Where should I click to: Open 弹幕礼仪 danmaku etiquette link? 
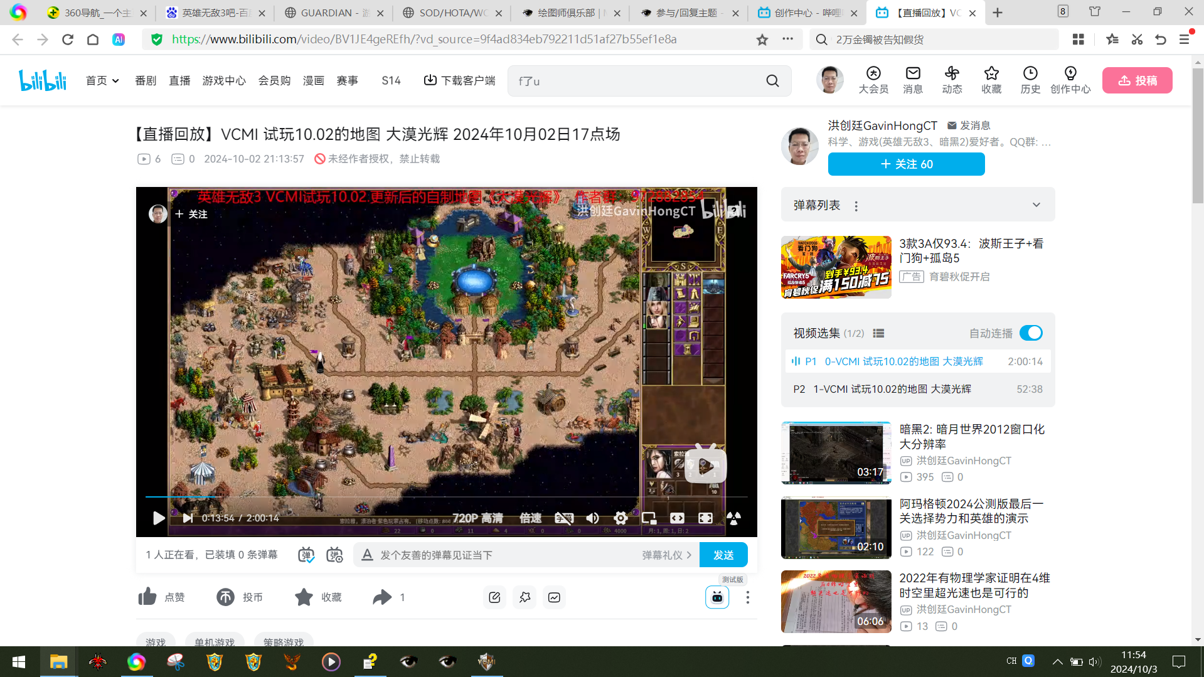666,555
